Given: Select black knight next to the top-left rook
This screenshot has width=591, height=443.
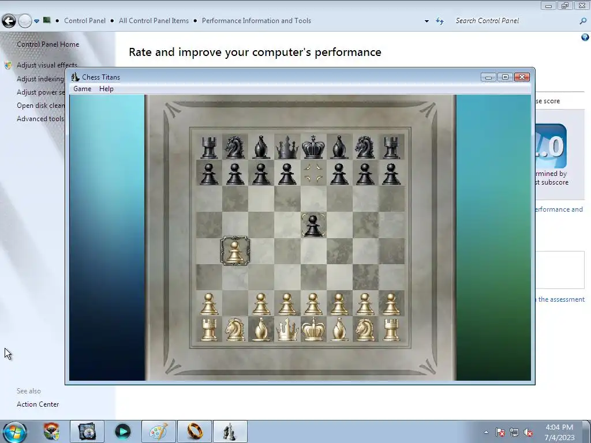Looking at the screenshot, I should tap(235, 147).
